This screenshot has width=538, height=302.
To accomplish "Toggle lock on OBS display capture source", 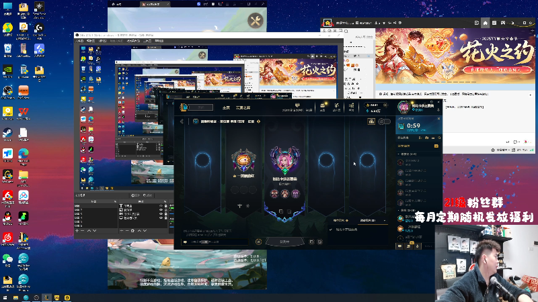I will coord(165,218).
